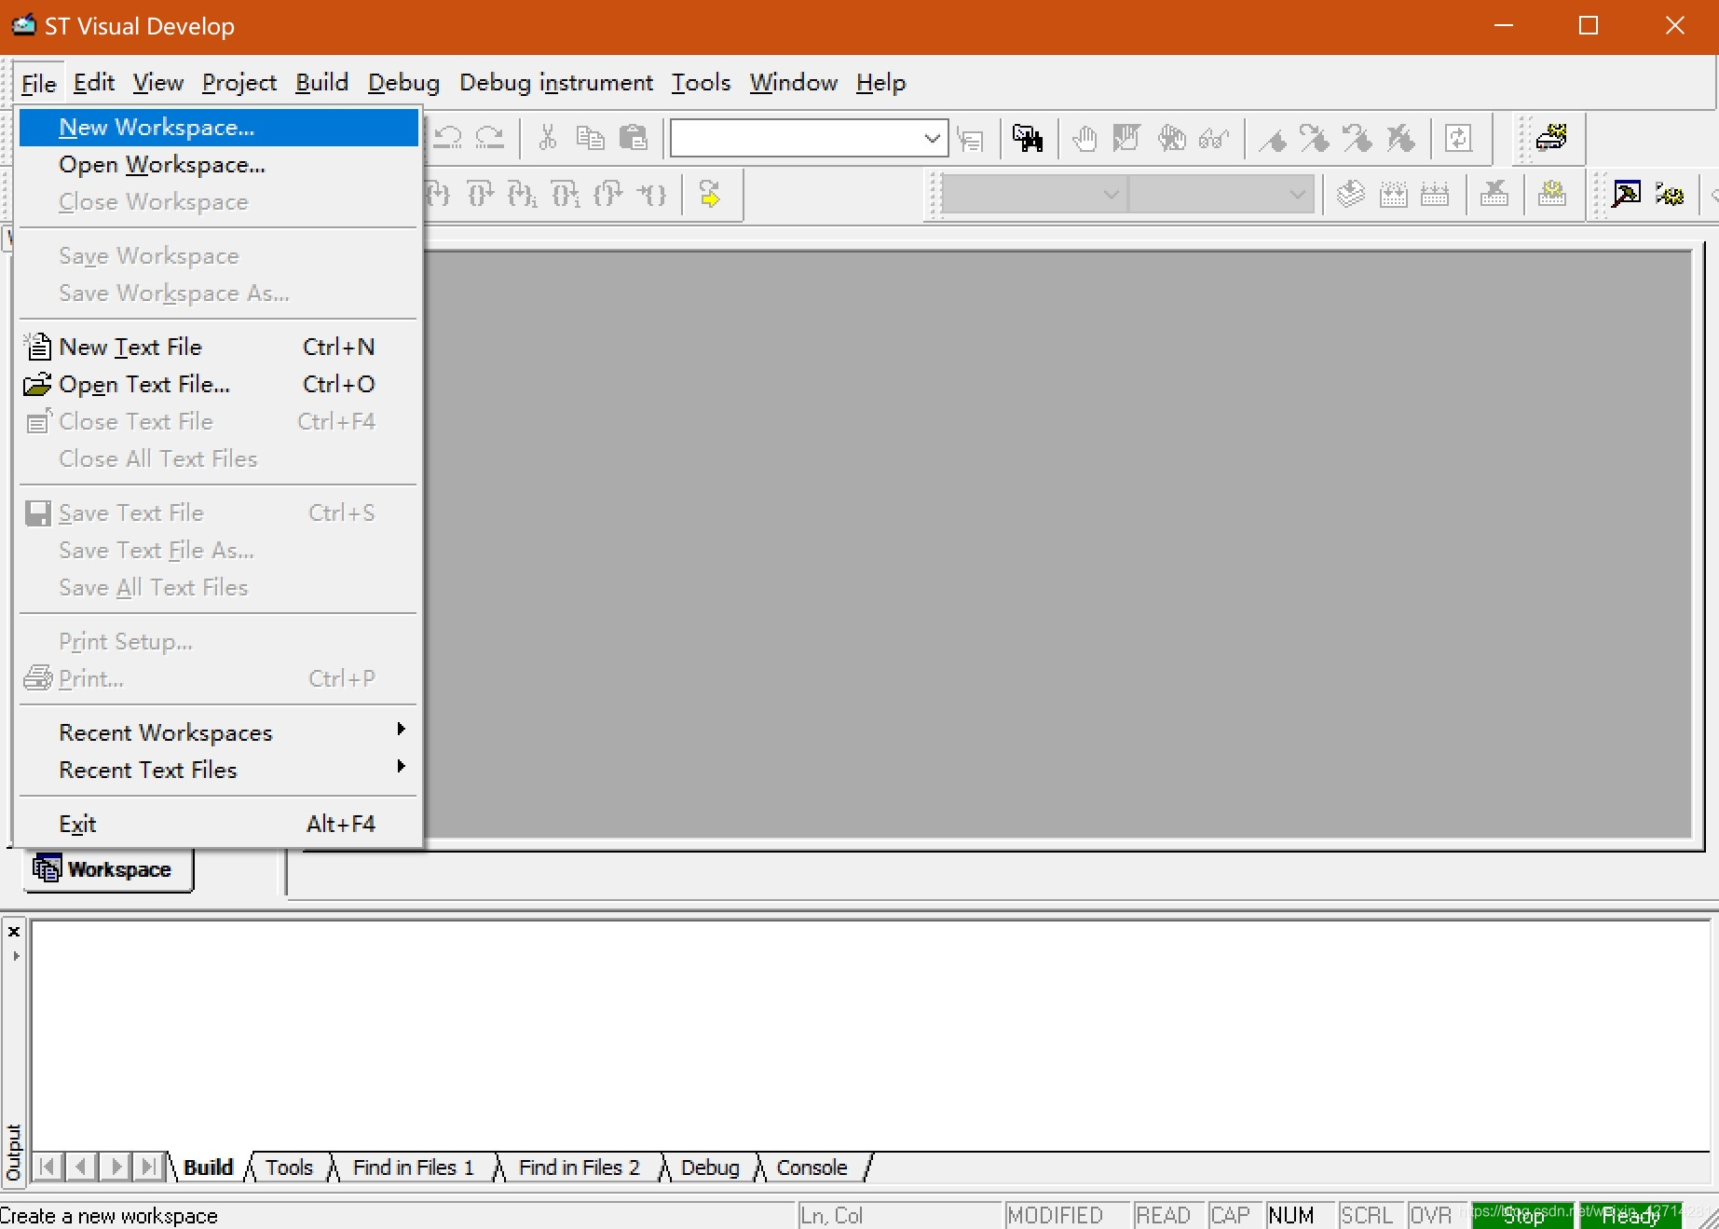1719x1229 pixels.
Task: Close the Output panel with X
Action: (x=14, y=931)
